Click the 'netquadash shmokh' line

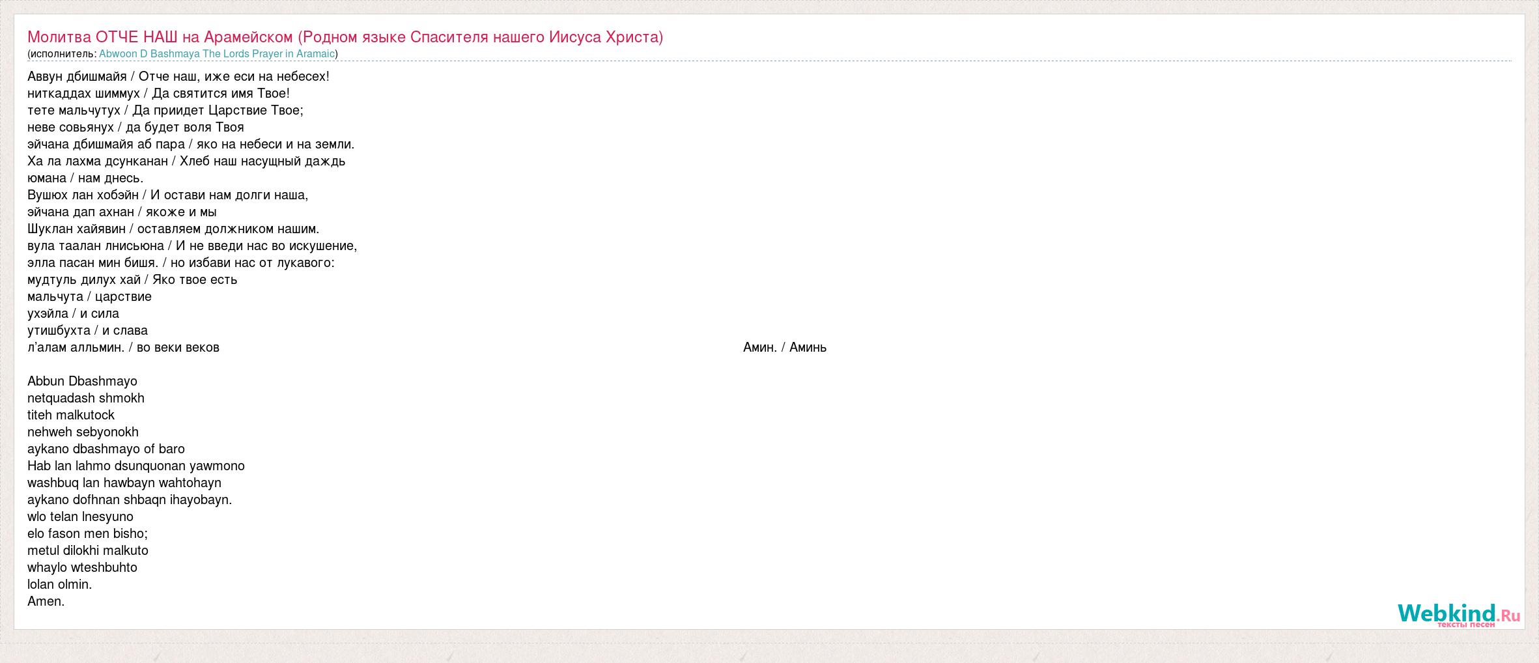tap(85, 399)
